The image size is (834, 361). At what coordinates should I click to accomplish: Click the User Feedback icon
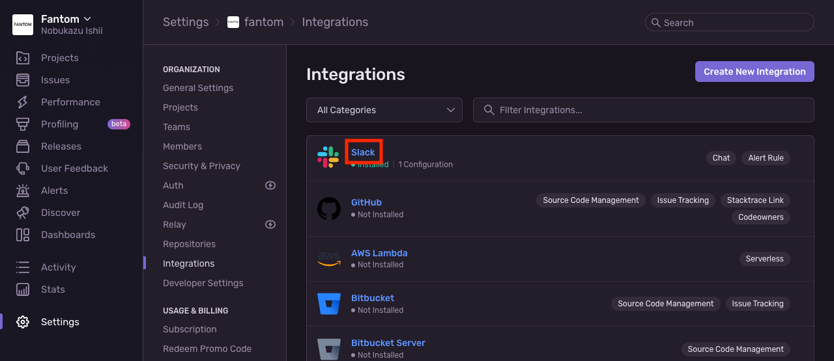pos(23,168)
